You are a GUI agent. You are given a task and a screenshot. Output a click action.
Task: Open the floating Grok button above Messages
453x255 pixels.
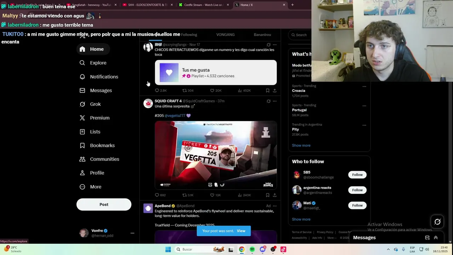tap(437, 222)
